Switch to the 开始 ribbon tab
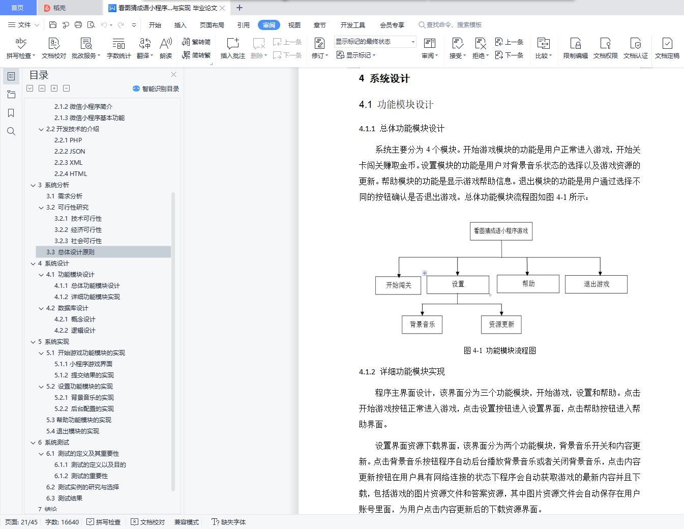Viewport: 684px width, 529px height. coord(155,25)
